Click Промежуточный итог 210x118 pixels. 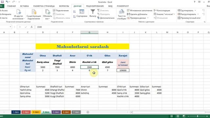(189, 18)
